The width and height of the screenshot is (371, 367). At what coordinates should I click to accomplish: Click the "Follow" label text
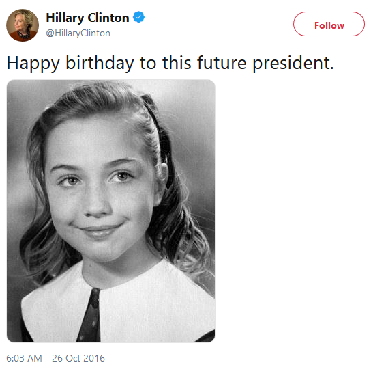[x=329, y=25]
